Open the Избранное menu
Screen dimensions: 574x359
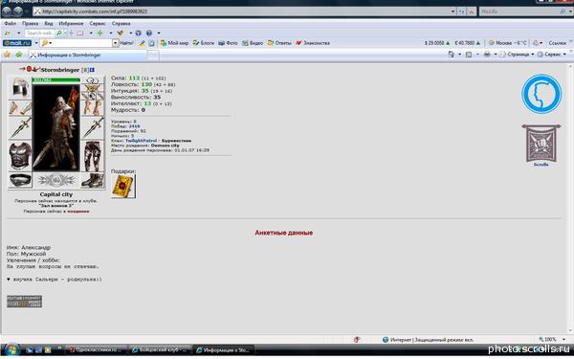tap(71, 23)
